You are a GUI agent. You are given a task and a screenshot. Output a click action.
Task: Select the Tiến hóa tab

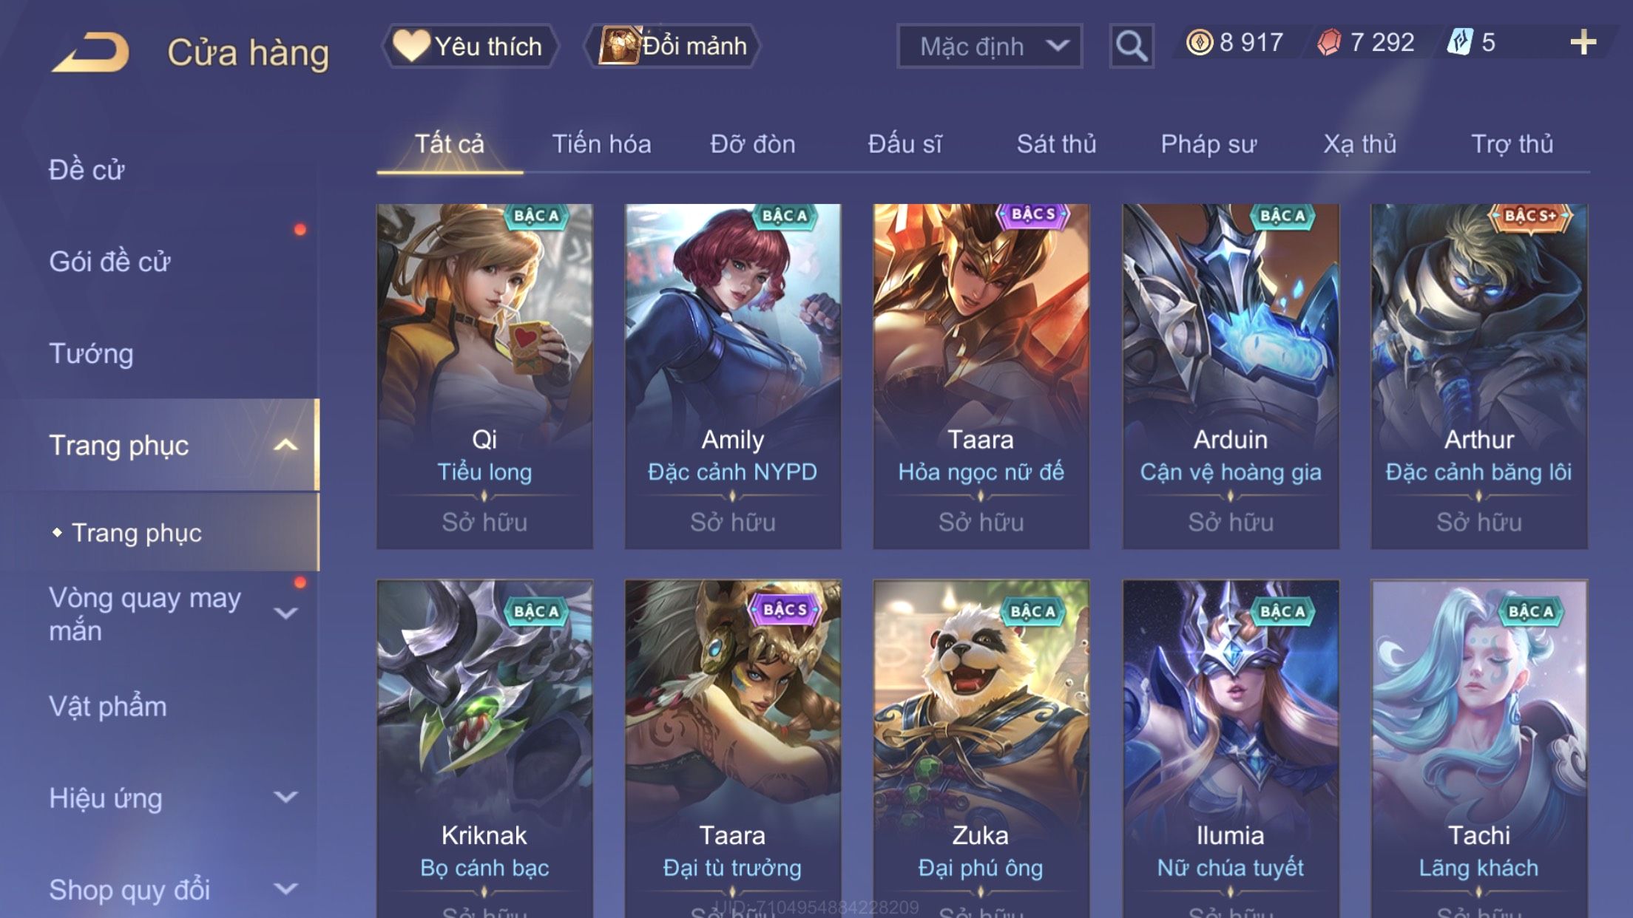click(601, 143)
